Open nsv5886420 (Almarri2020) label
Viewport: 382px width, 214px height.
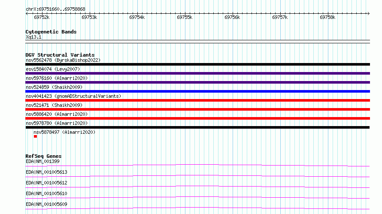click(57, 114)
